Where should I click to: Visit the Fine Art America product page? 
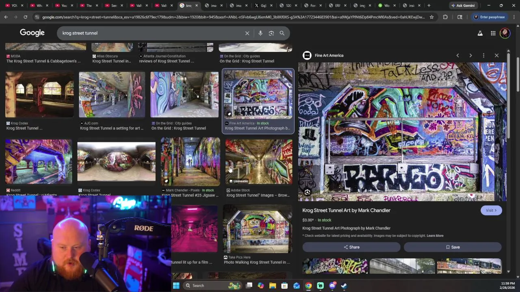coord(491,210)
